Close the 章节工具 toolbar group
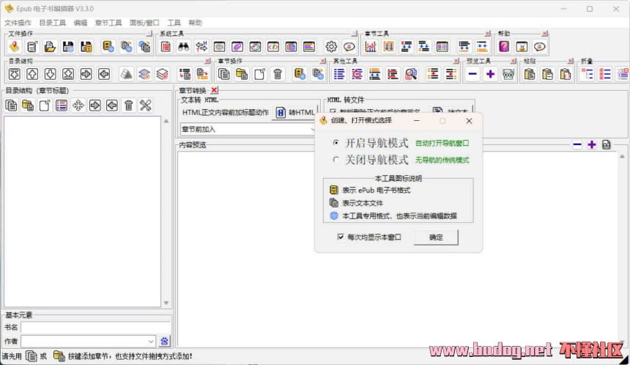630x365 pixels. tap(487, 34)
